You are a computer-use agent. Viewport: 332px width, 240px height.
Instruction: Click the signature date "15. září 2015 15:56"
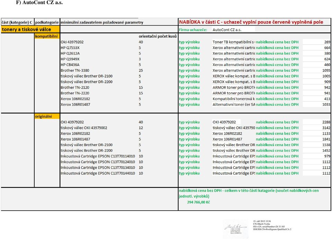tap(262, 221)
